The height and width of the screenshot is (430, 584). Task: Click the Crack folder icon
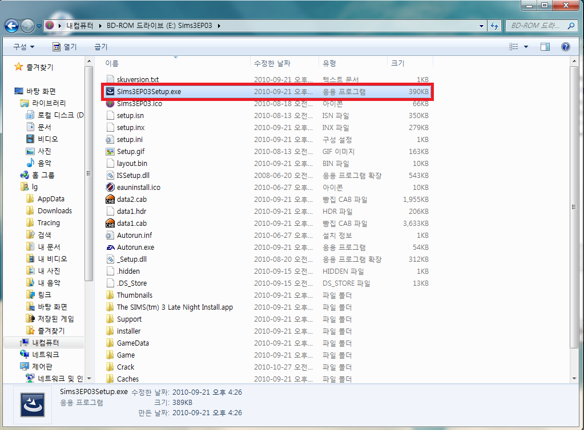110,367
